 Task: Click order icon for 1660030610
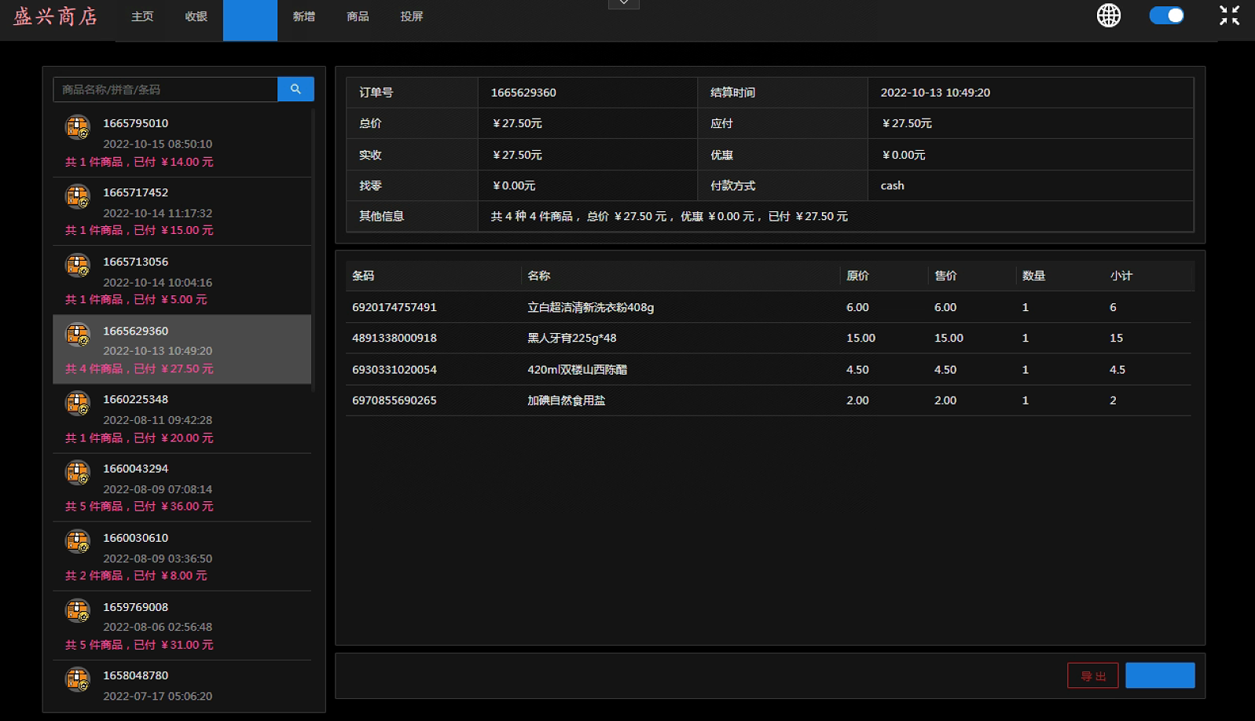click(x=77, y=542)
